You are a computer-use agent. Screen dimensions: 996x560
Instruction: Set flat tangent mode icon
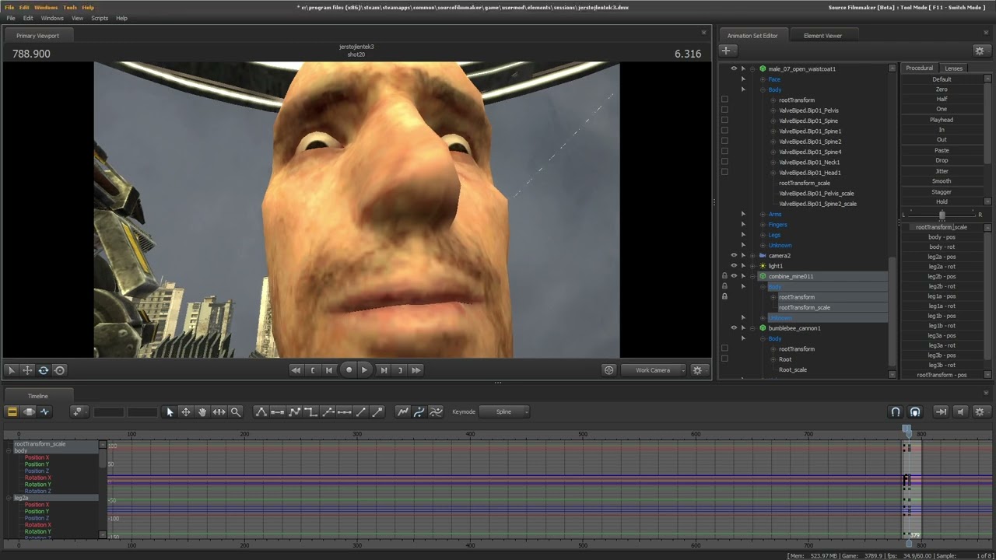click(x=278, y=411)
